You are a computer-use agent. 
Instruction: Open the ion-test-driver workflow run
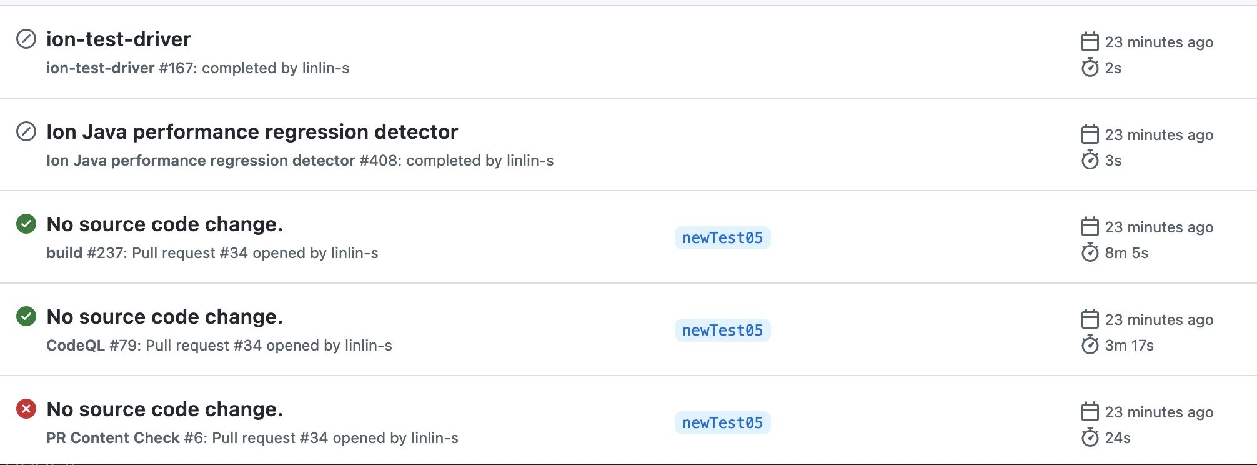[119, 39]
